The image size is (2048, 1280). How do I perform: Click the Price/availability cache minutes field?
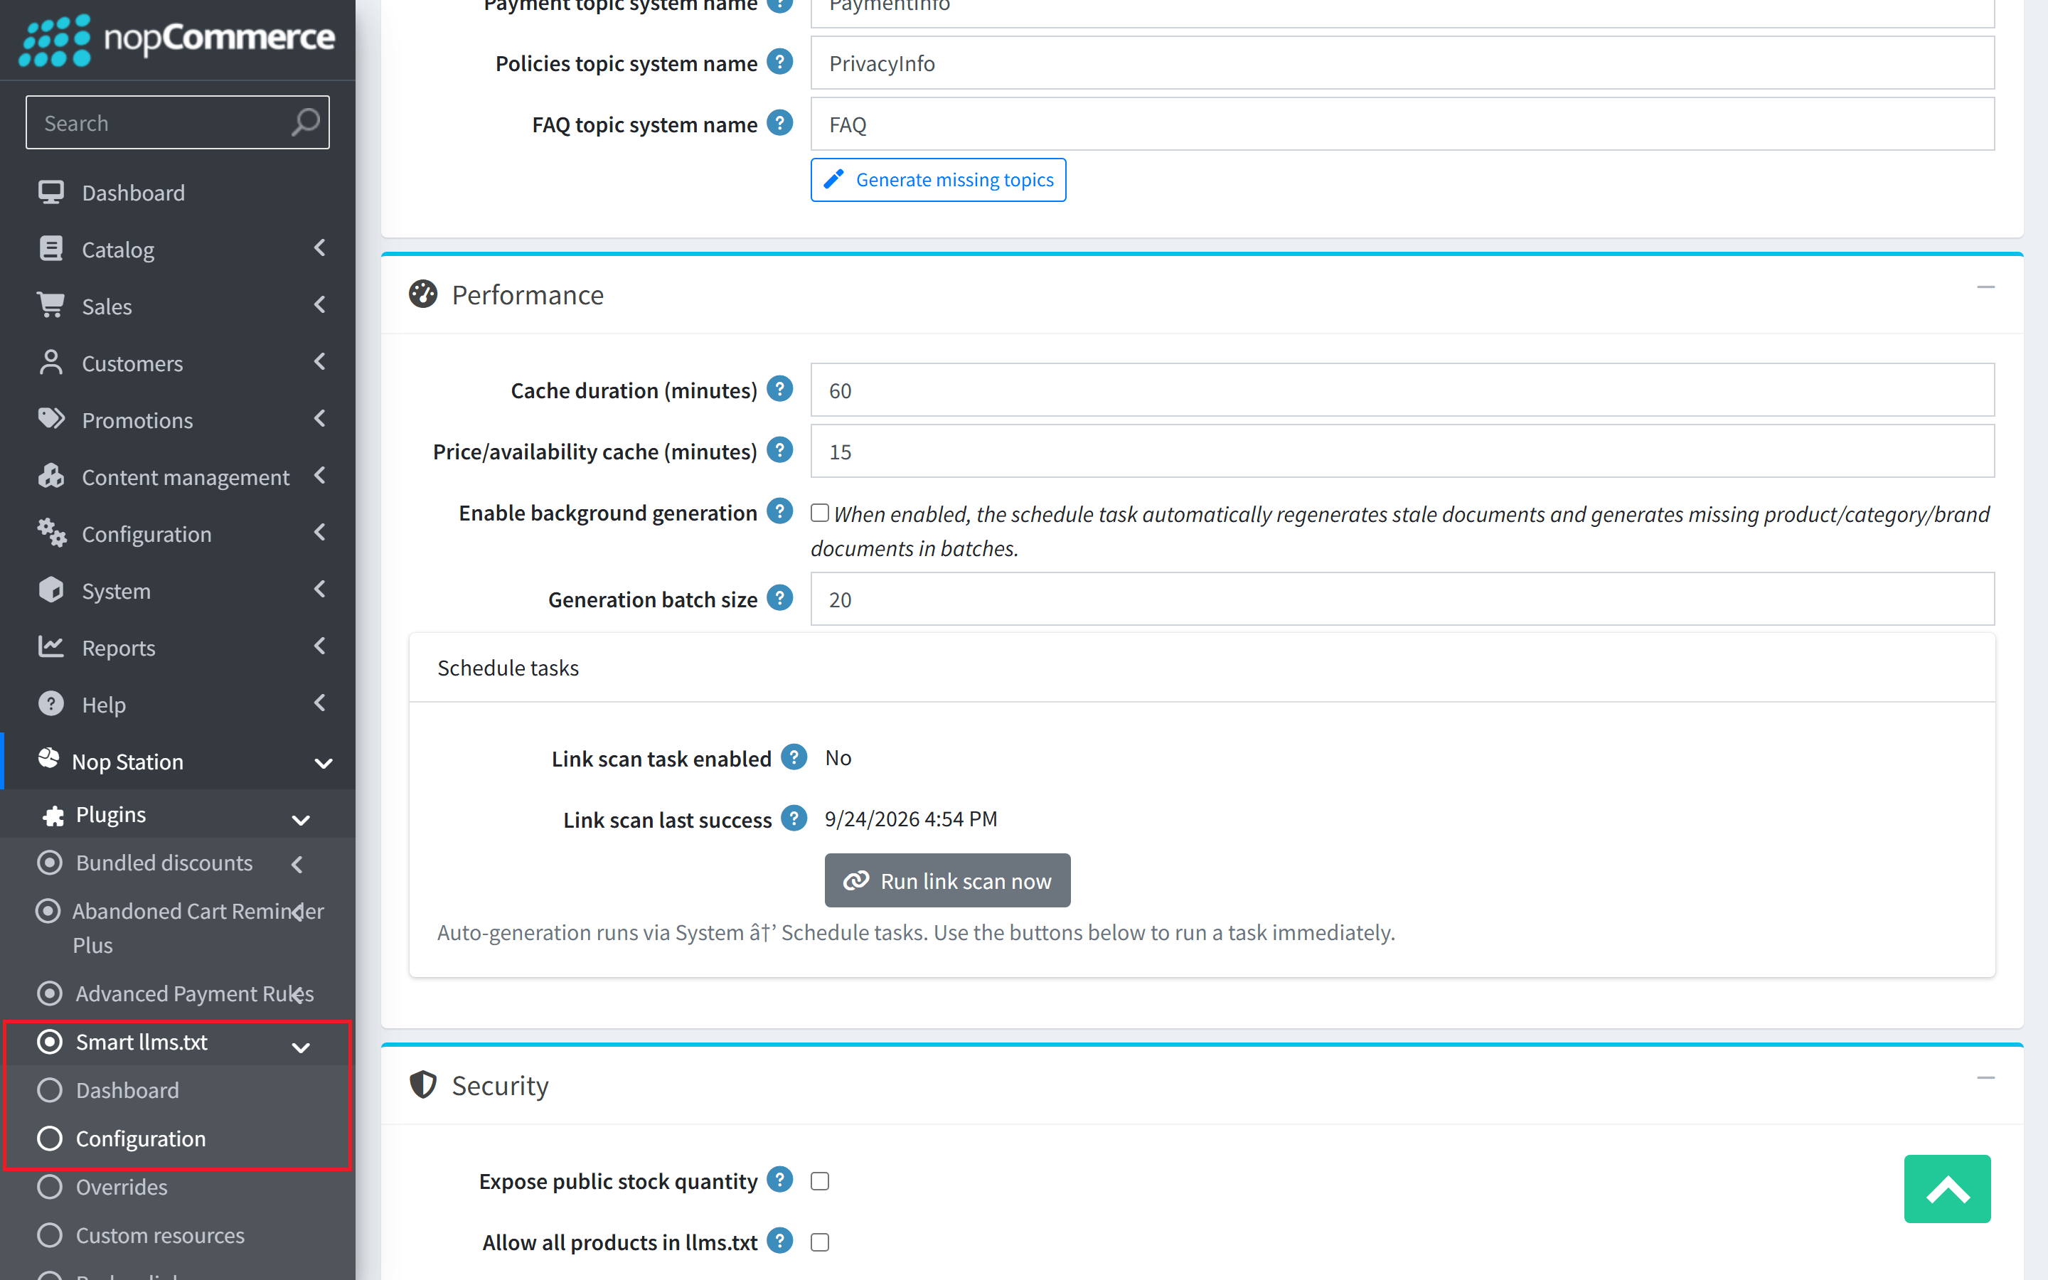pyautogui.click(x=1402, y=452)
